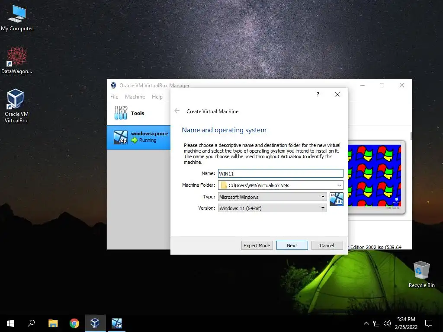
Task: Open network status tray icon
Action: tap(377, 323)
